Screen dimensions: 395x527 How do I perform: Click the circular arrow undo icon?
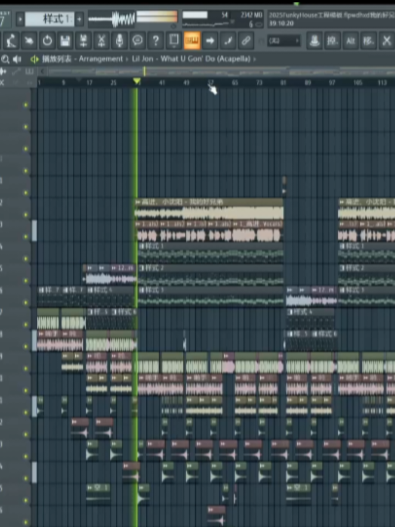pyautogui.click(x=47, y=41)
